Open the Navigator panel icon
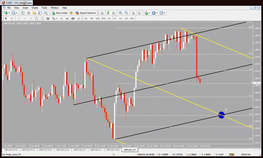The width and height of the screenshot is (263, 158). [35, 13]
